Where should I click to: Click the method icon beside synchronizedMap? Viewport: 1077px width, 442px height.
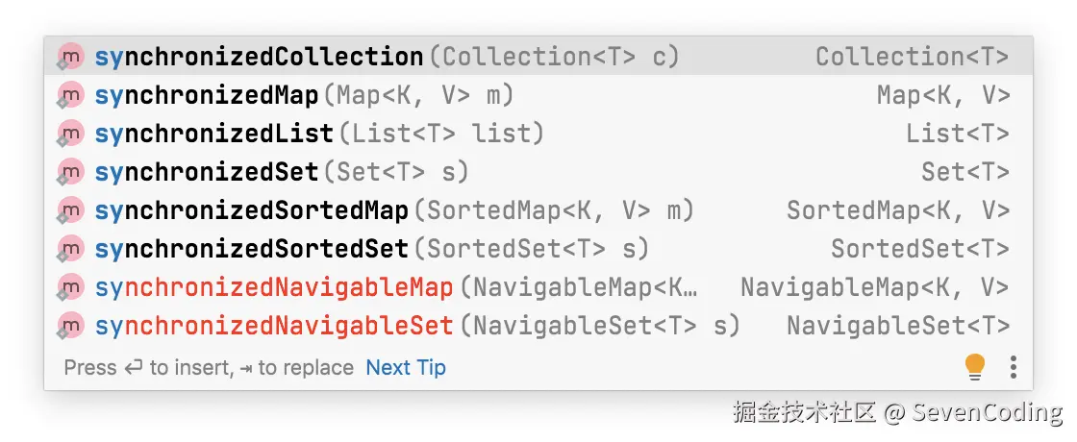click(x=70, y=95)
